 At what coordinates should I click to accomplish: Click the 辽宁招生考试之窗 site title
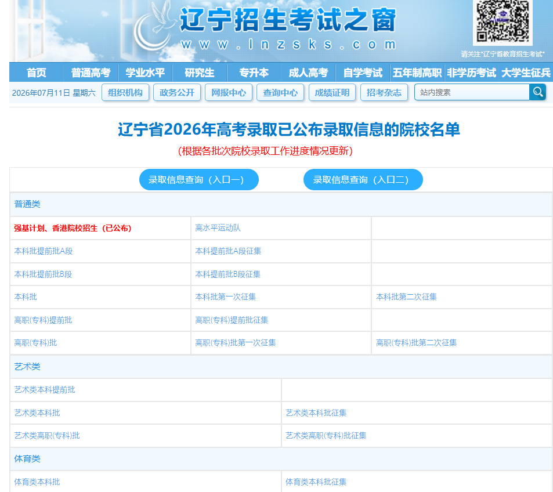[288, 20]
